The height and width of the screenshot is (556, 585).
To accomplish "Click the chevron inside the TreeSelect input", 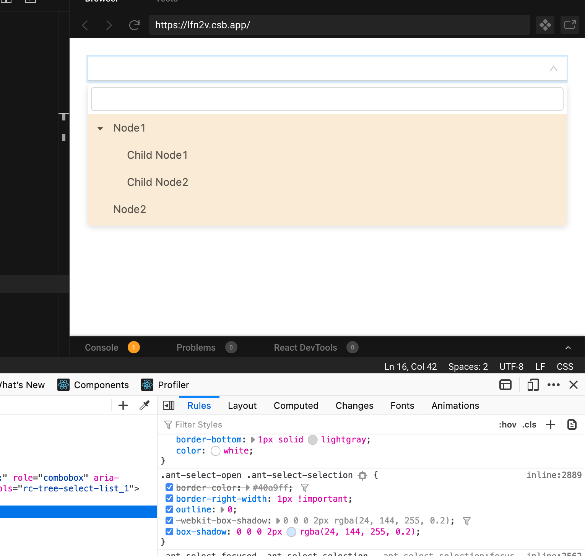I will (553, 69).
